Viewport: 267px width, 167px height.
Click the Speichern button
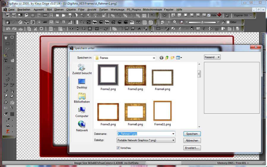[x=192, y=134]
